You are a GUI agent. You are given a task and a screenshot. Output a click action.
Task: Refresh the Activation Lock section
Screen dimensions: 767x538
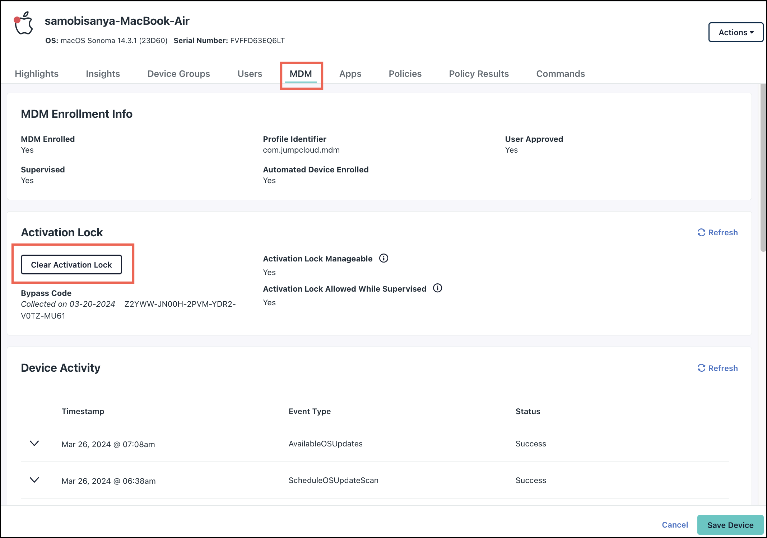pyautogui.click(x=717, y=232)
